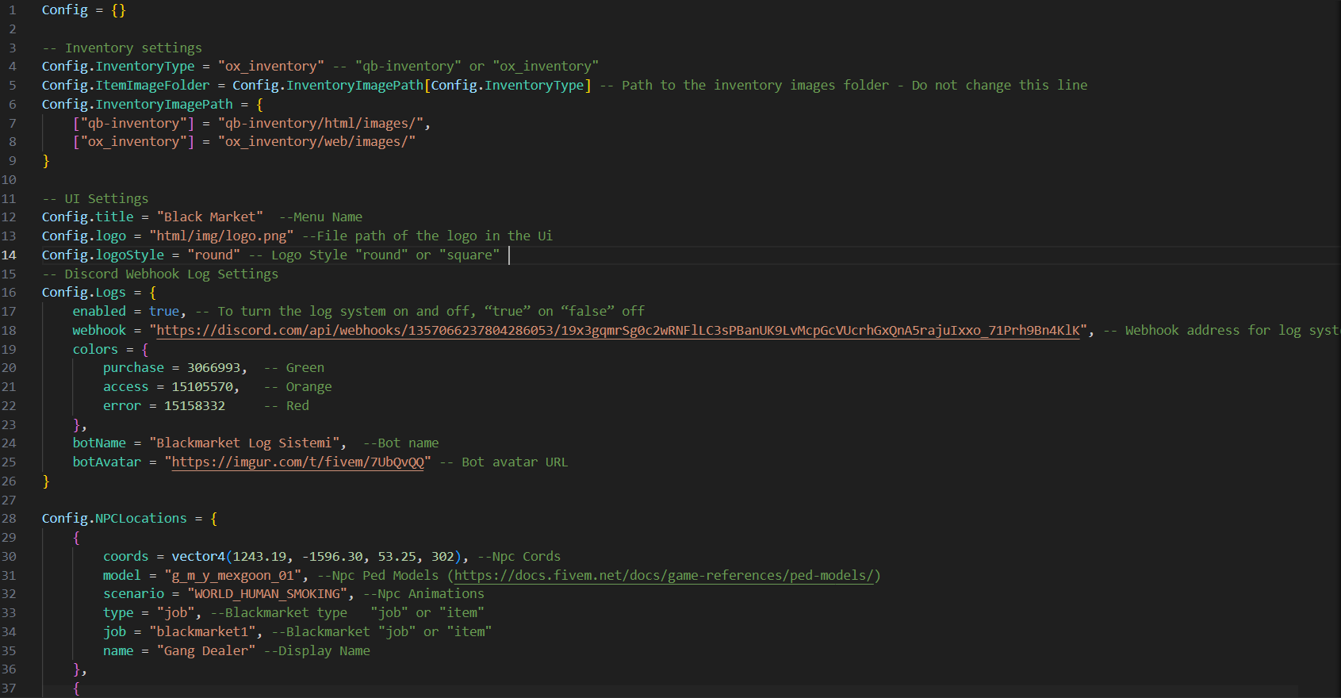Click the Config.ItemImageFolder identifier
Screen dimensions: 1341x698
click(x=126, y=85)
